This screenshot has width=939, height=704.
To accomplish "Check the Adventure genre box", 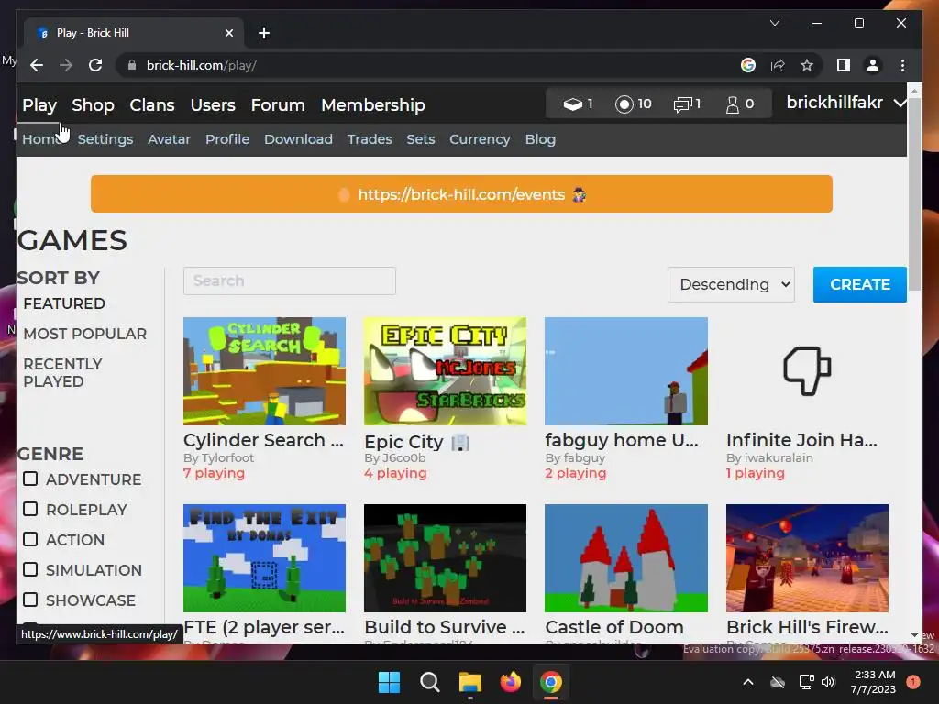I will (x=30, y=478).
